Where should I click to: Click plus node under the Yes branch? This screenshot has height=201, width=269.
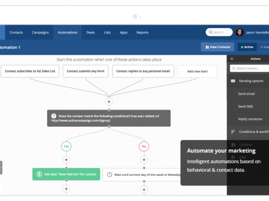pos(66,160)
